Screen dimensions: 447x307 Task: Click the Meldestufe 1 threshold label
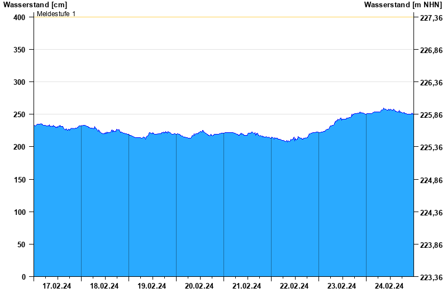56,13
